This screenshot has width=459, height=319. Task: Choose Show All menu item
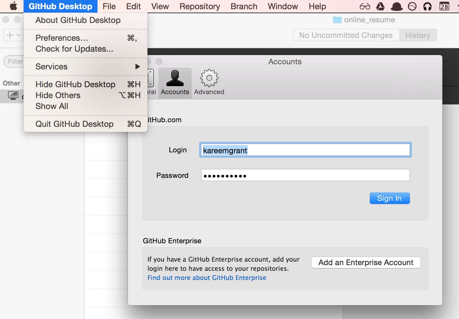[85, 106]
